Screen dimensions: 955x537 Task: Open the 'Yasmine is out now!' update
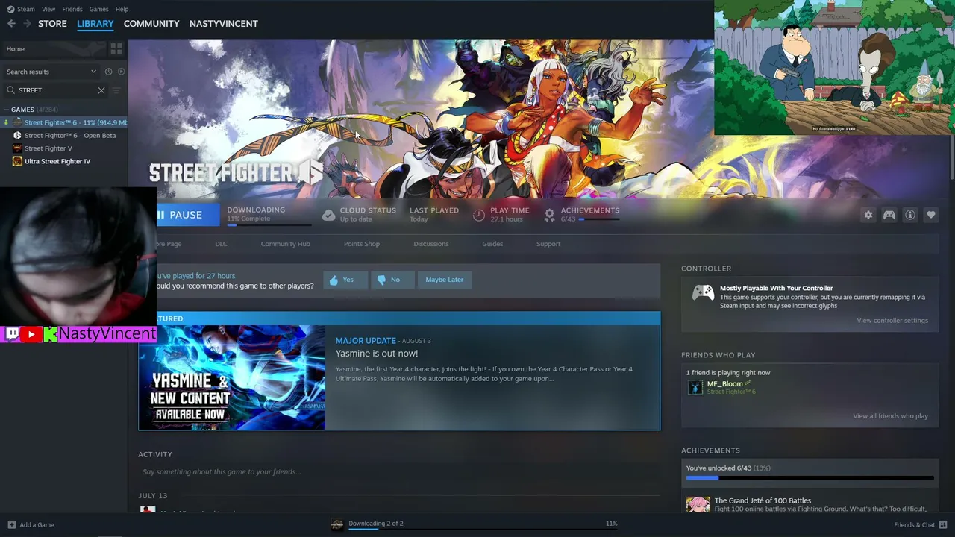(x=377, y=354)
